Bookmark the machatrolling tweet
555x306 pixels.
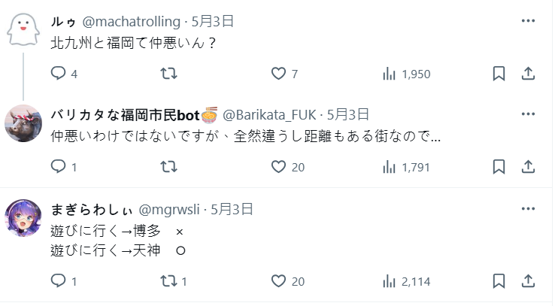pos(498,74)
